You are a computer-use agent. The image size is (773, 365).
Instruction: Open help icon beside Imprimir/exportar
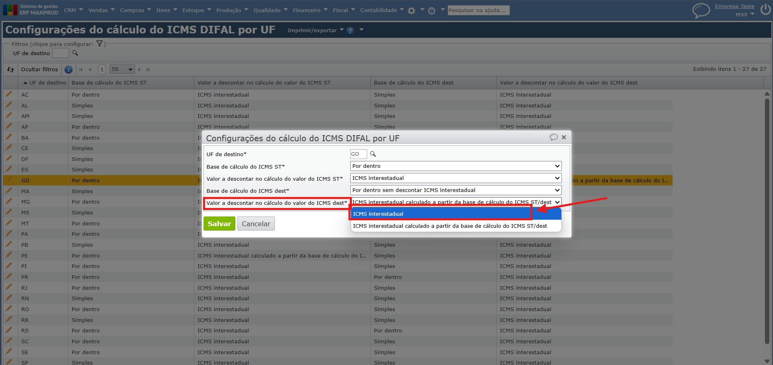[350, 31]
